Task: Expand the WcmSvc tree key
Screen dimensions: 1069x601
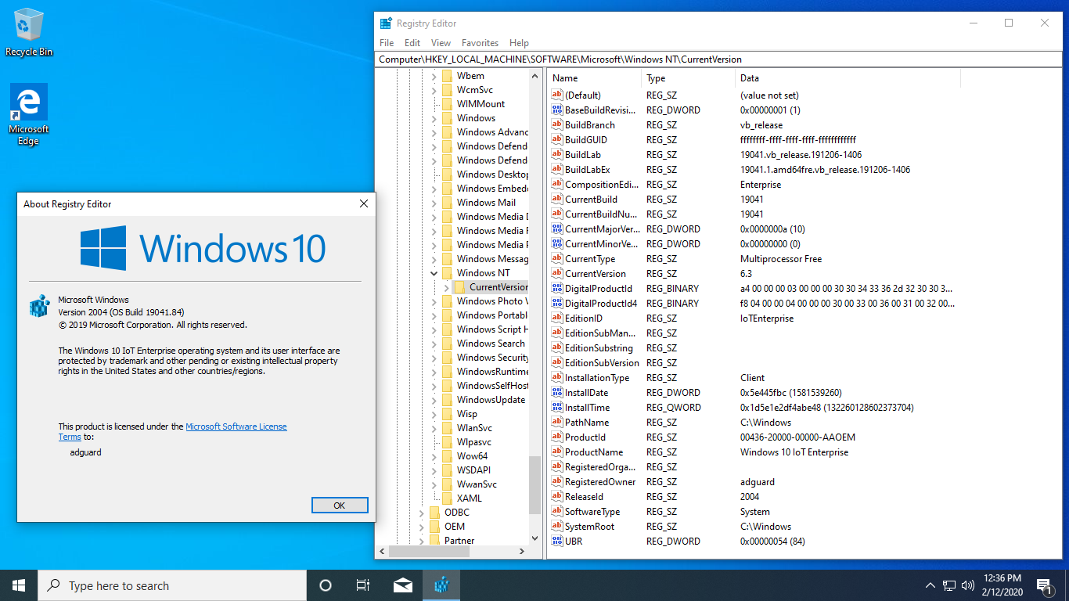Action: point(434,90)
